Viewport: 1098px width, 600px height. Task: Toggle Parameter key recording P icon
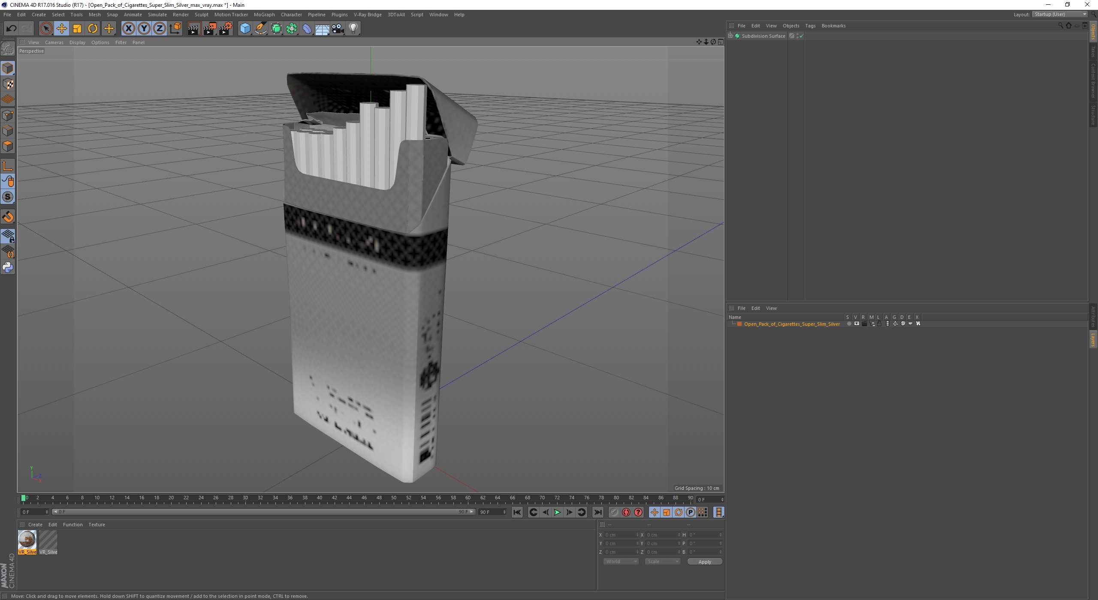tap(690, 512)
